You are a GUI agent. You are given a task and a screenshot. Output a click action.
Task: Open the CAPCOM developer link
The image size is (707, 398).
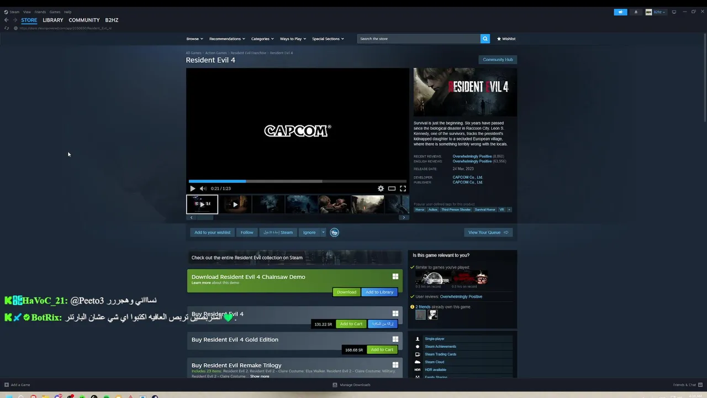tap(467, 177)
